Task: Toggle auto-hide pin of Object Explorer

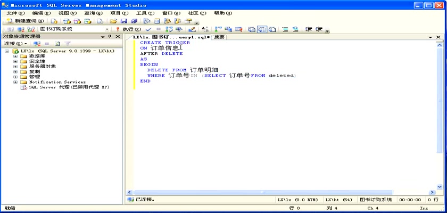Action: tap(110, 37)
